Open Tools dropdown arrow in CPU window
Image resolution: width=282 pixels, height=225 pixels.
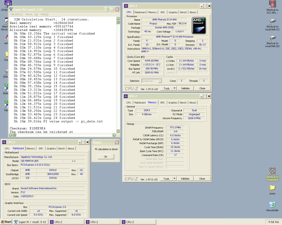tap(174, 88)
